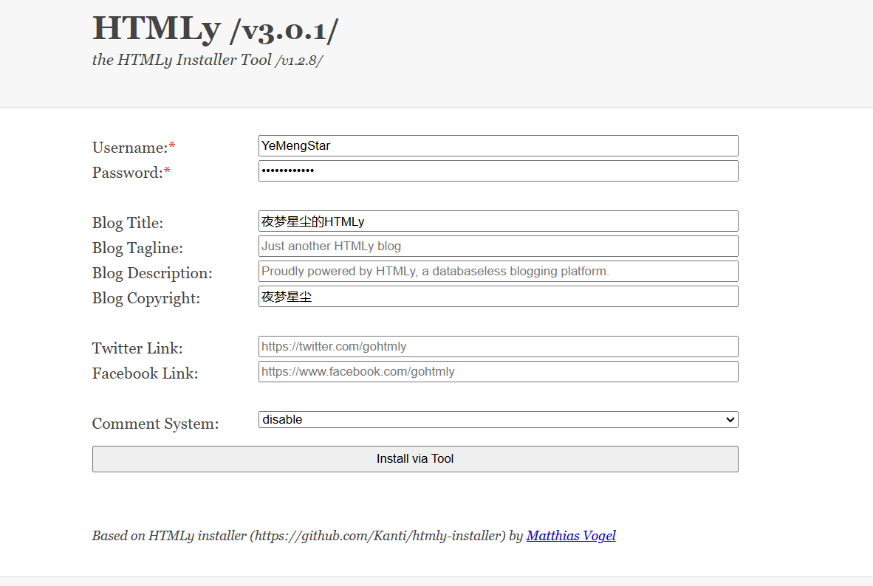
Task: Click the Username input field containing YeMengStar
Action: click(498, 146)
